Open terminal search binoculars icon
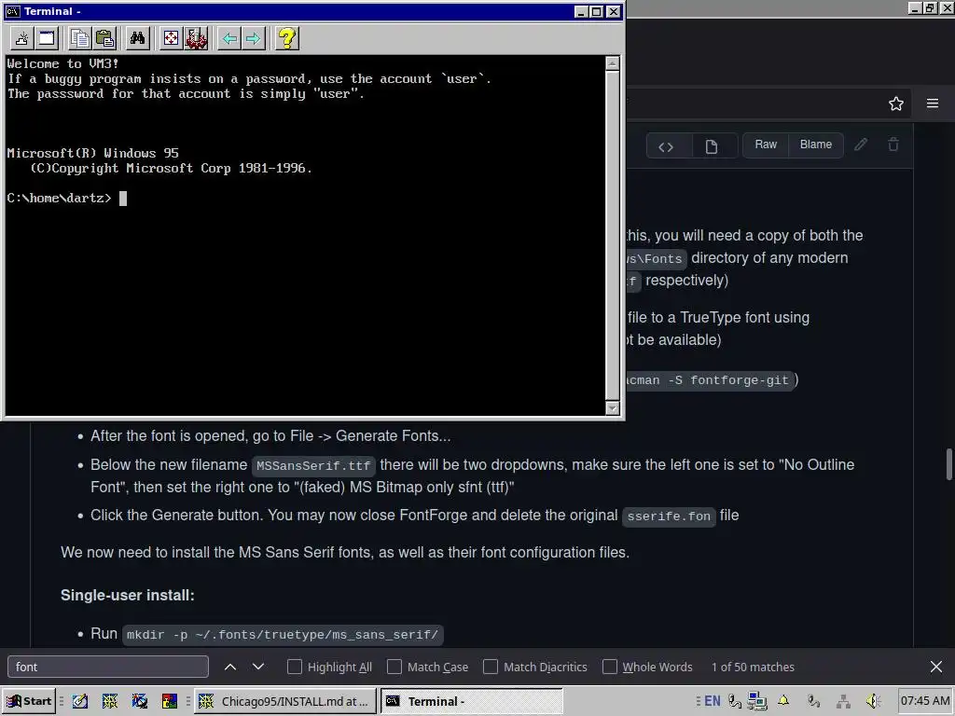Image resolution: width=955 pixels, height=716 pixels. (x=137, y=38)
